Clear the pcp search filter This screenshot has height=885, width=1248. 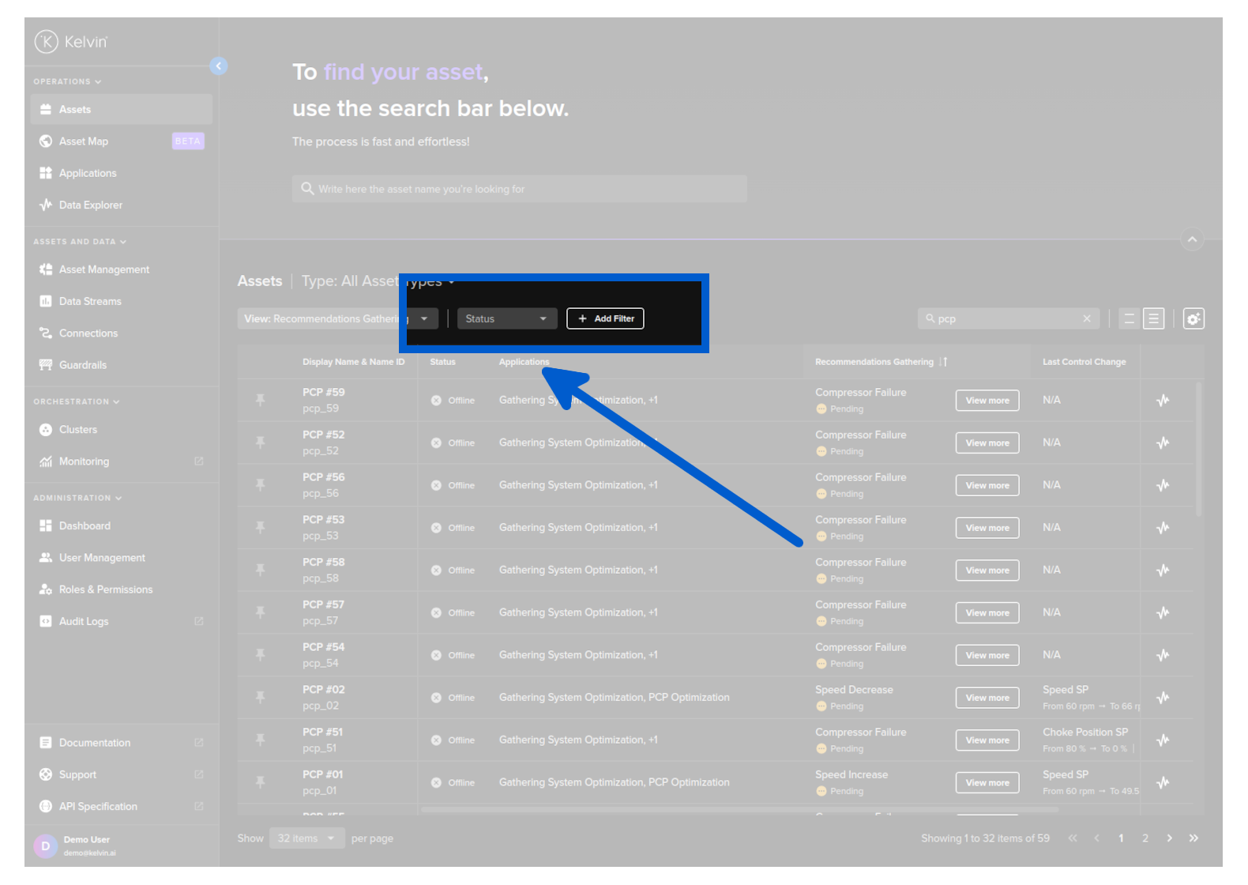(1087, 318)
